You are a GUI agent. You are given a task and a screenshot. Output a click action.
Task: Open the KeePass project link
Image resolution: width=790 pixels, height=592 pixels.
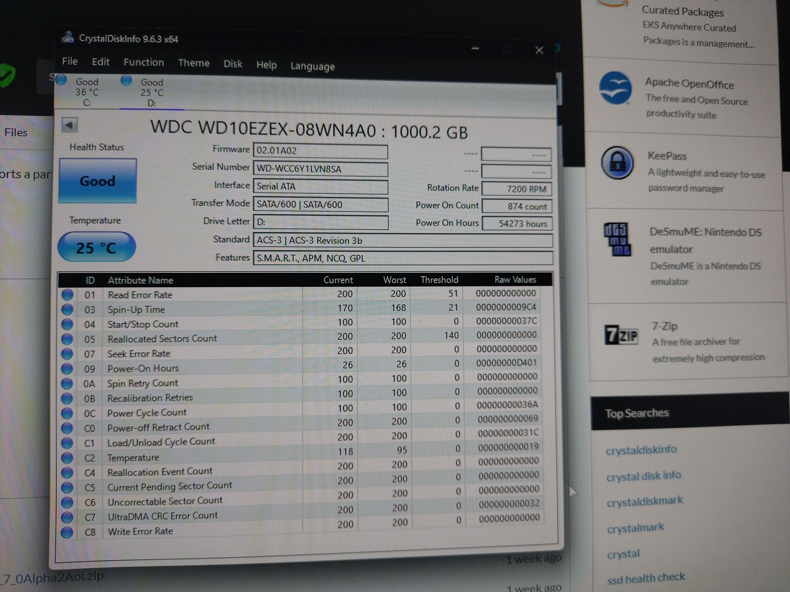tap(667, 156)
